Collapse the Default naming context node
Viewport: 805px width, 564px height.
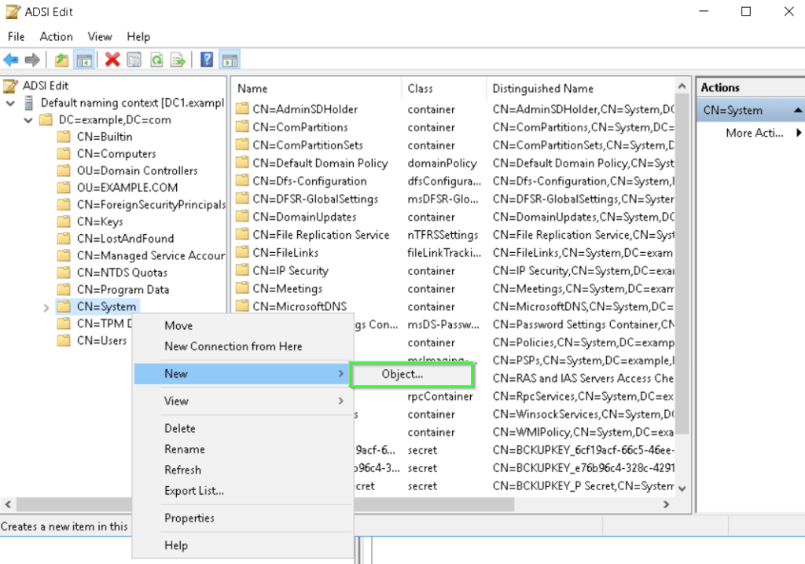pos(10,103)
